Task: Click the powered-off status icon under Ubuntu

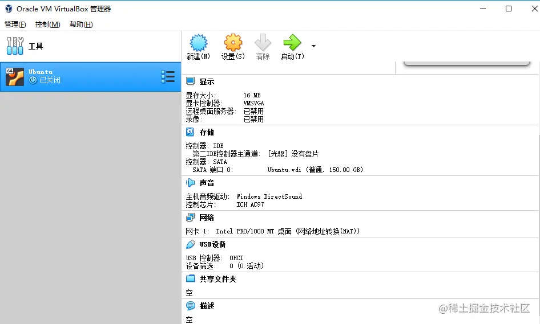Action: coord(33,80)
